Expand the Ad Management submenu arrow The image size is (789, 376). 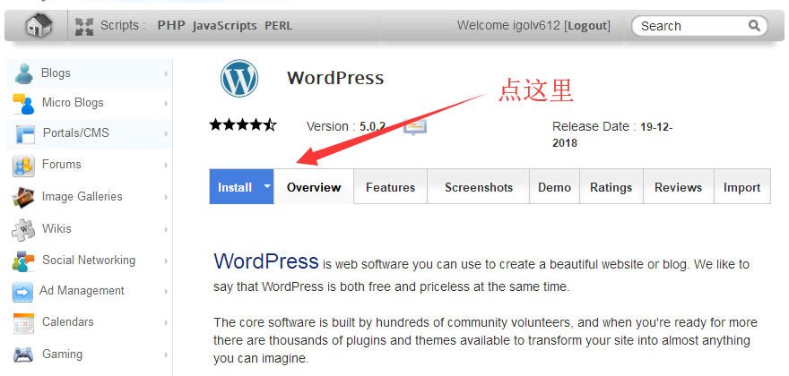click(x=166, y=292)
